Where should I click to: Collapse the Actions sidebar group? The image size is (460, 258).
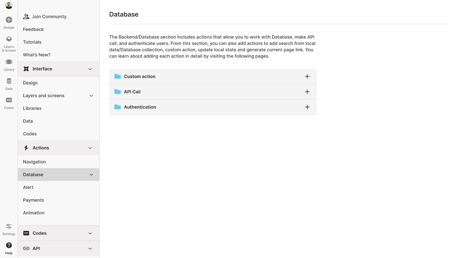click(90, 148)
